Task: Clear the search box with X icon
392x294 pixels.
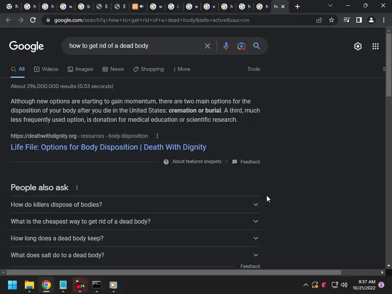Action: coord(207,46)
